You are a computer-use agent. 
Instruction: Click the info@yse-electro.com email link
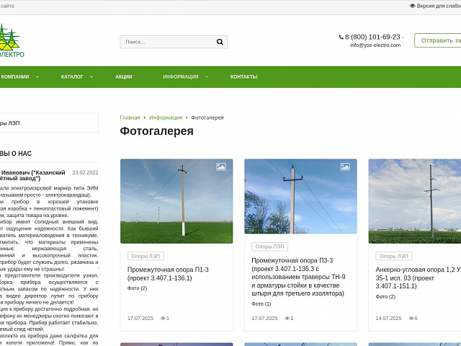coord(375,45)
